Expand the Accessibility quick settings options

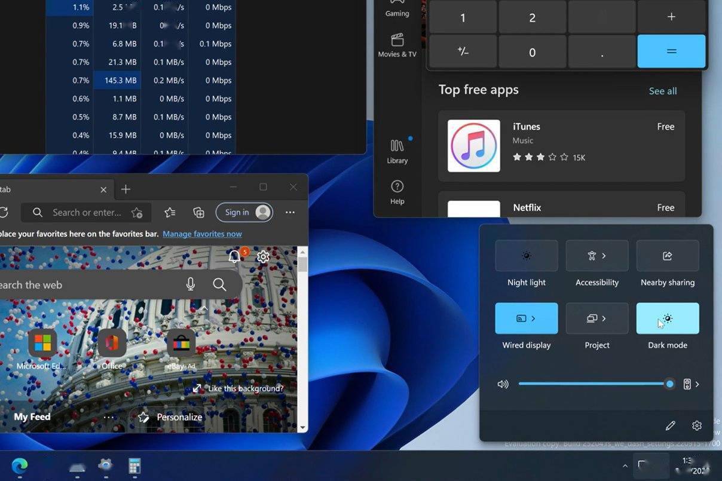click(604, 256)
